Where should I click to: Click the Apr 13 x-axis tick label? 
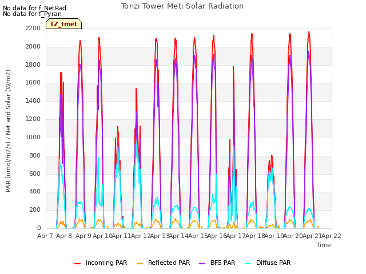[x=160, y=236]
